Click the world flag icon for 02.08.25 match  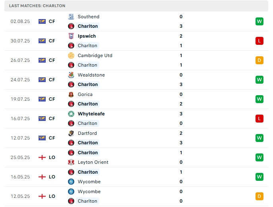pyautogui.click(x=42, y=21)
